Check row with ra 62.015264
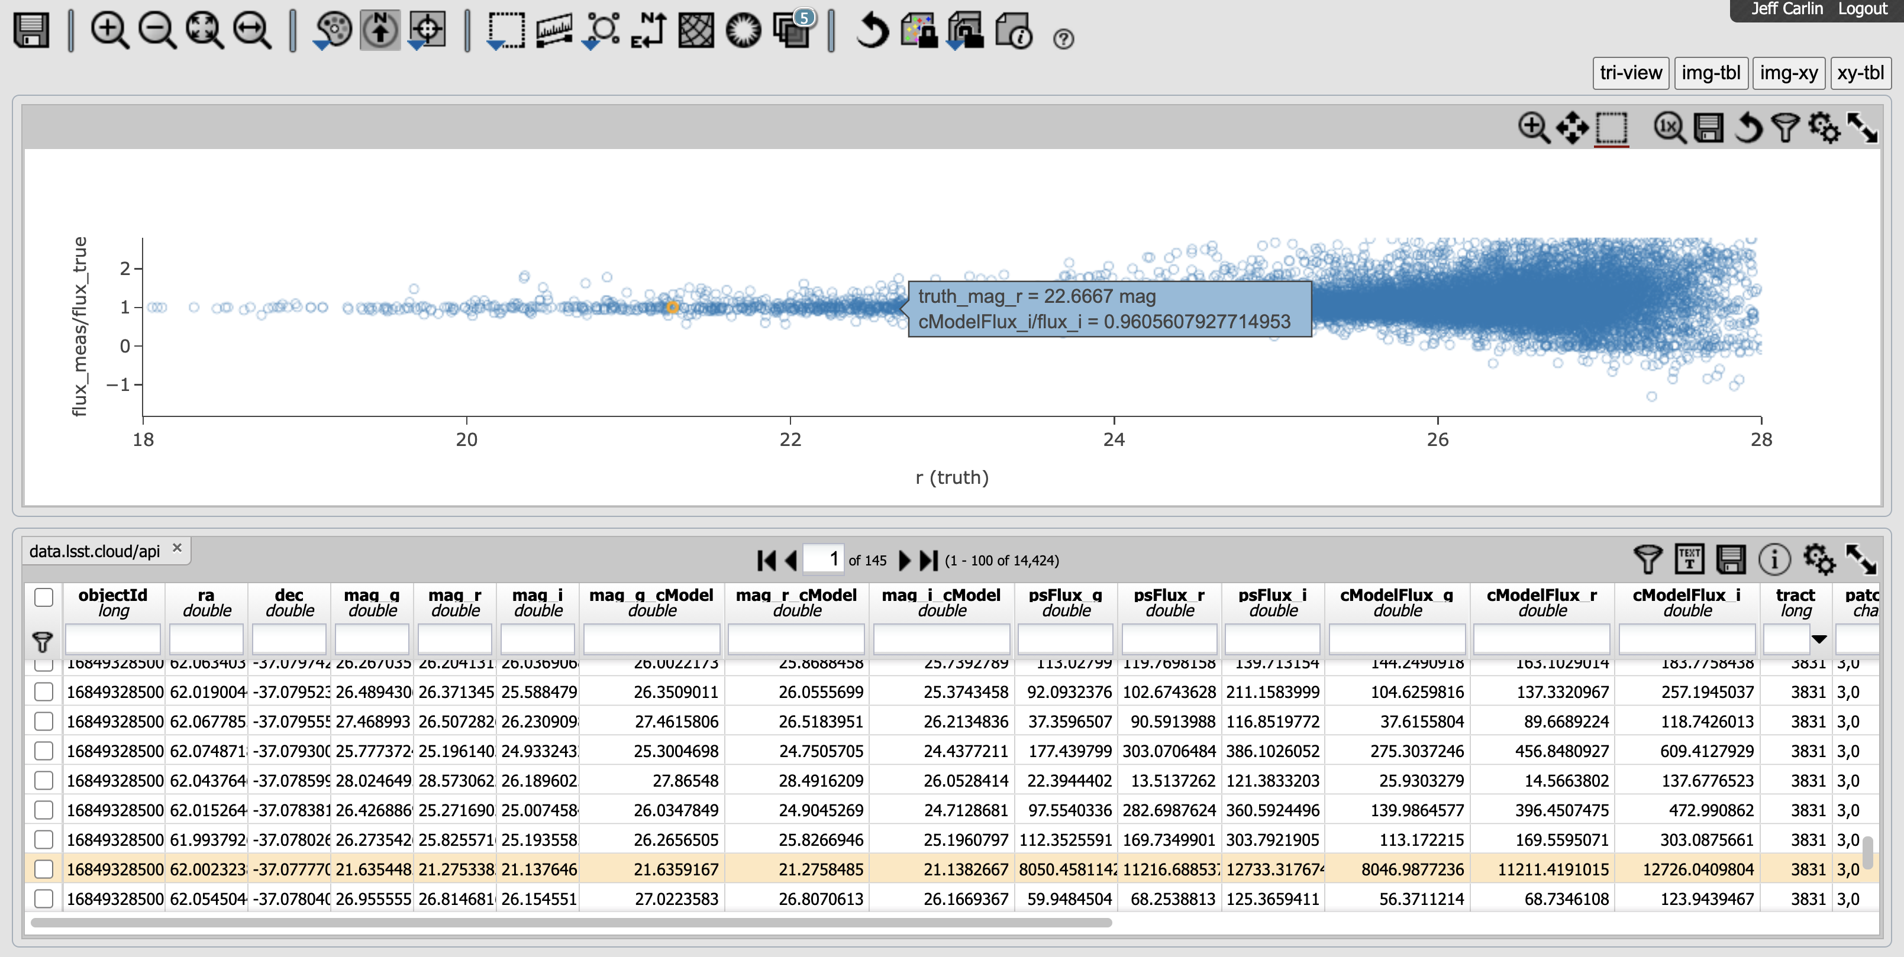 [44, 810]
